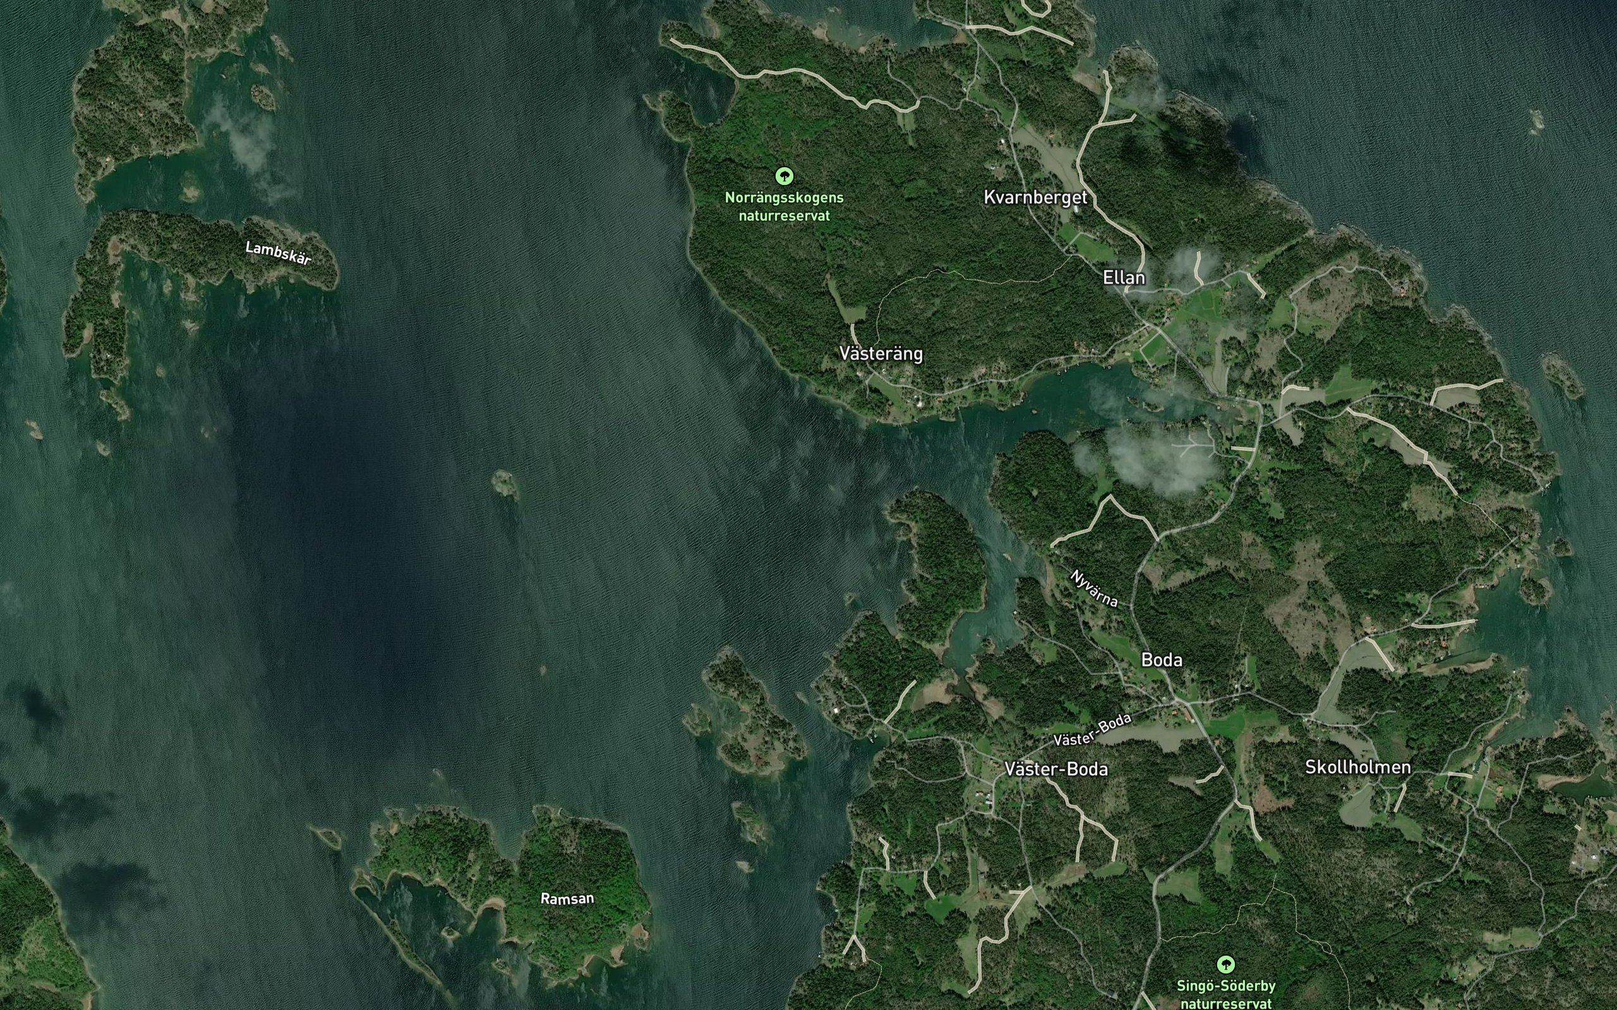The image size is (1617, 1010).
Task: Select the Kvarnberget place label
Action: [1035, 197]
